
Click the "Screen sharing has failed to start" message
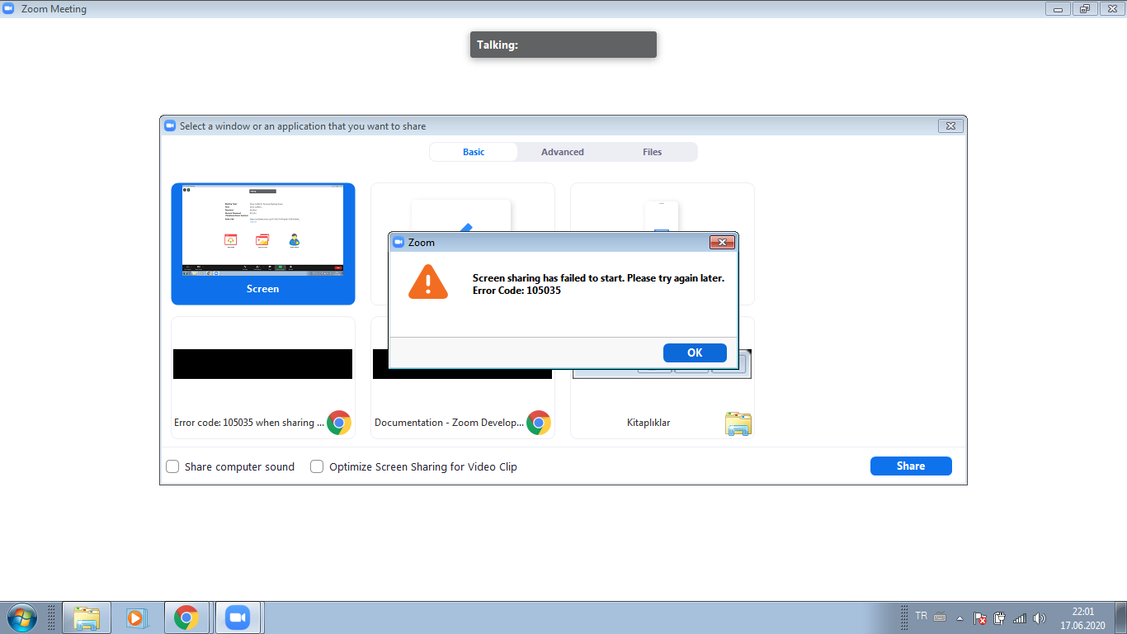pos(598,278)
